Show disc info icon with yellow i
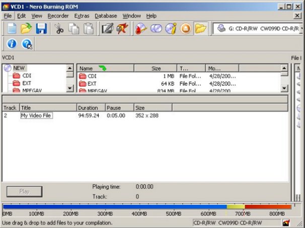Screen dimensions: 305x228 point(171,29)
